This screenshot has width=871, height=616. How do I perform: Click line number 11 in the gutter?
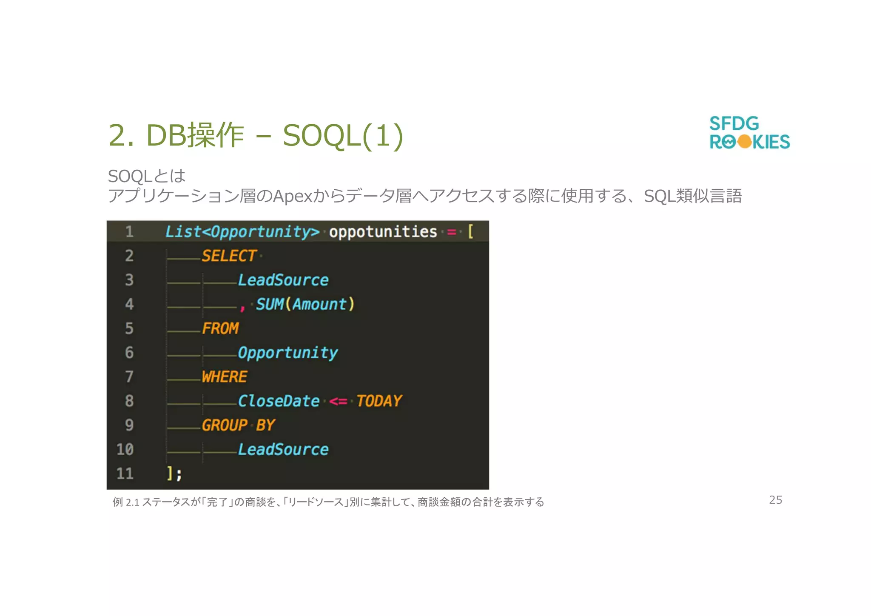click(125, 474)
